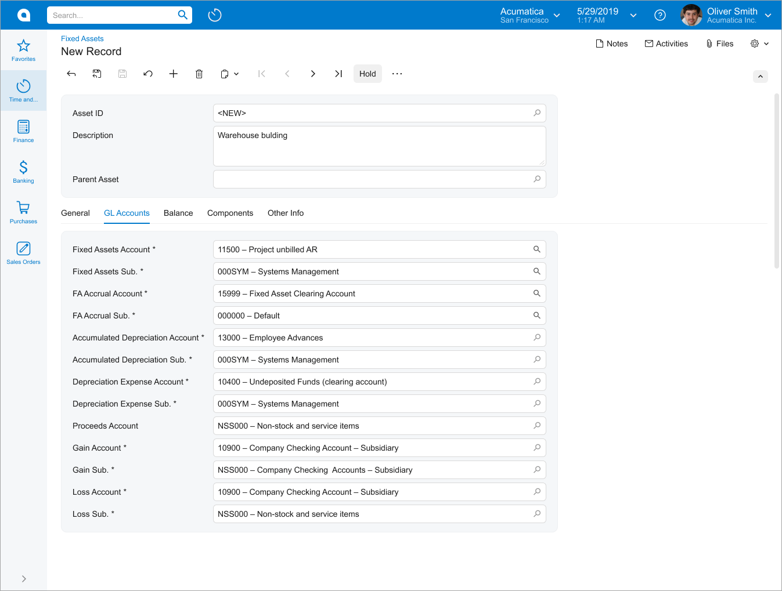
Task: Click the Hold button
Action: point(367,74)
